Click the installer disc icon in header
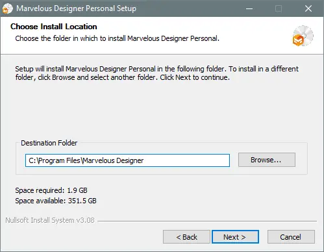 303,36
